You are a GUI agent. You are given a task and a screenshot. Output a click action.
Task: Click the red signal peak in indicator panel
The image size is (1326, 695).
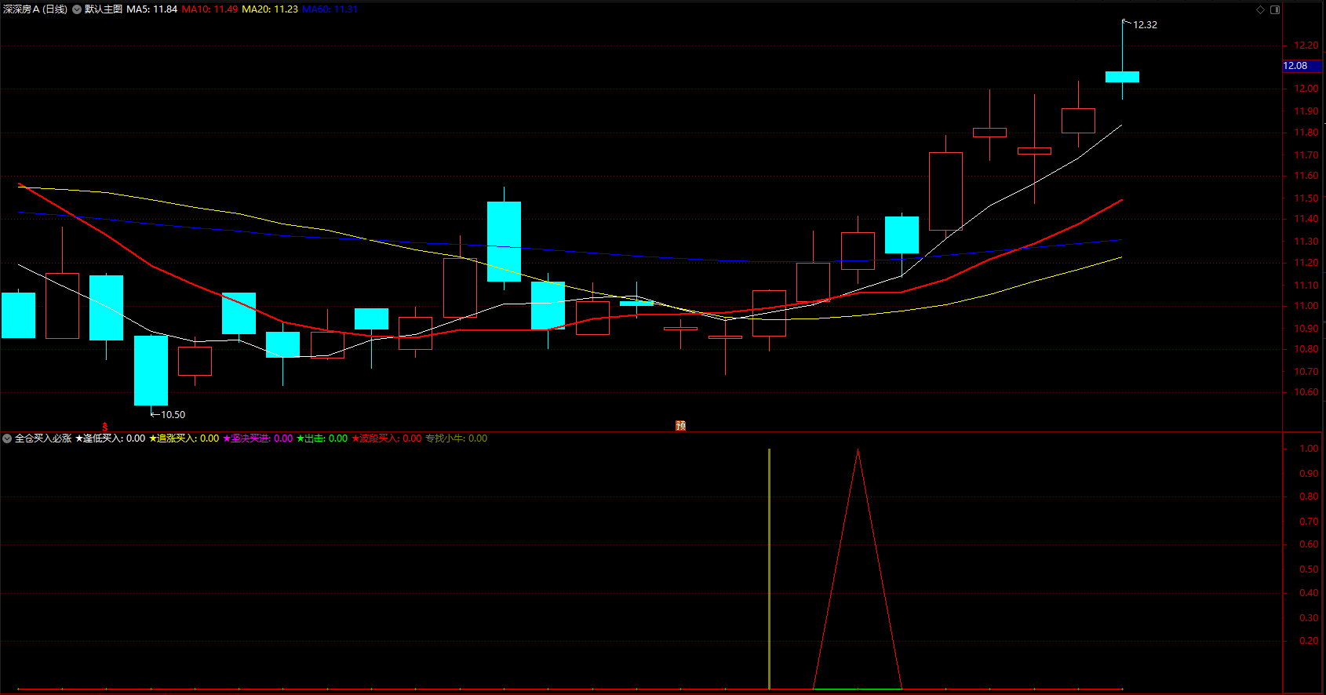tap(858, 451)
